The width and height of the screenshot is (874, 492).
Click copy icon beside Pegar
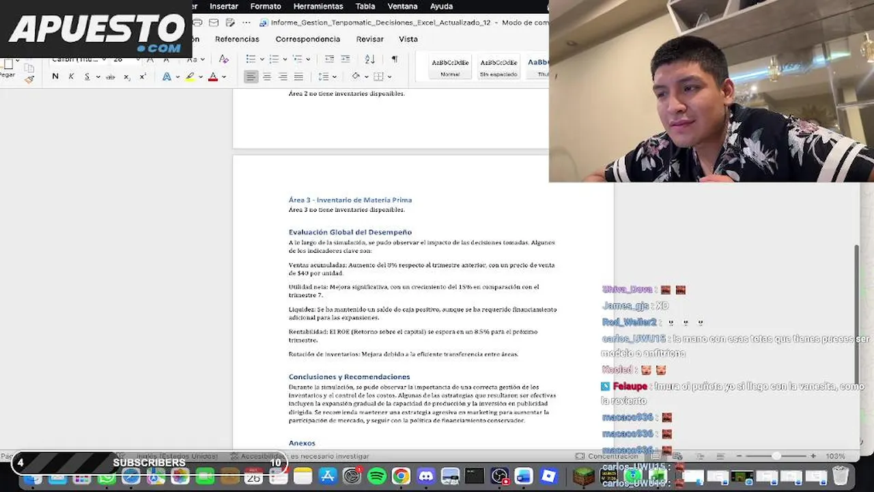coord(29,68)
